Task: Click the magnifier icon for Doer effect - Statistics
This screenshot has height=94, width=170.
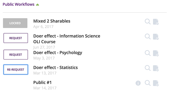Action: point(148,68)
